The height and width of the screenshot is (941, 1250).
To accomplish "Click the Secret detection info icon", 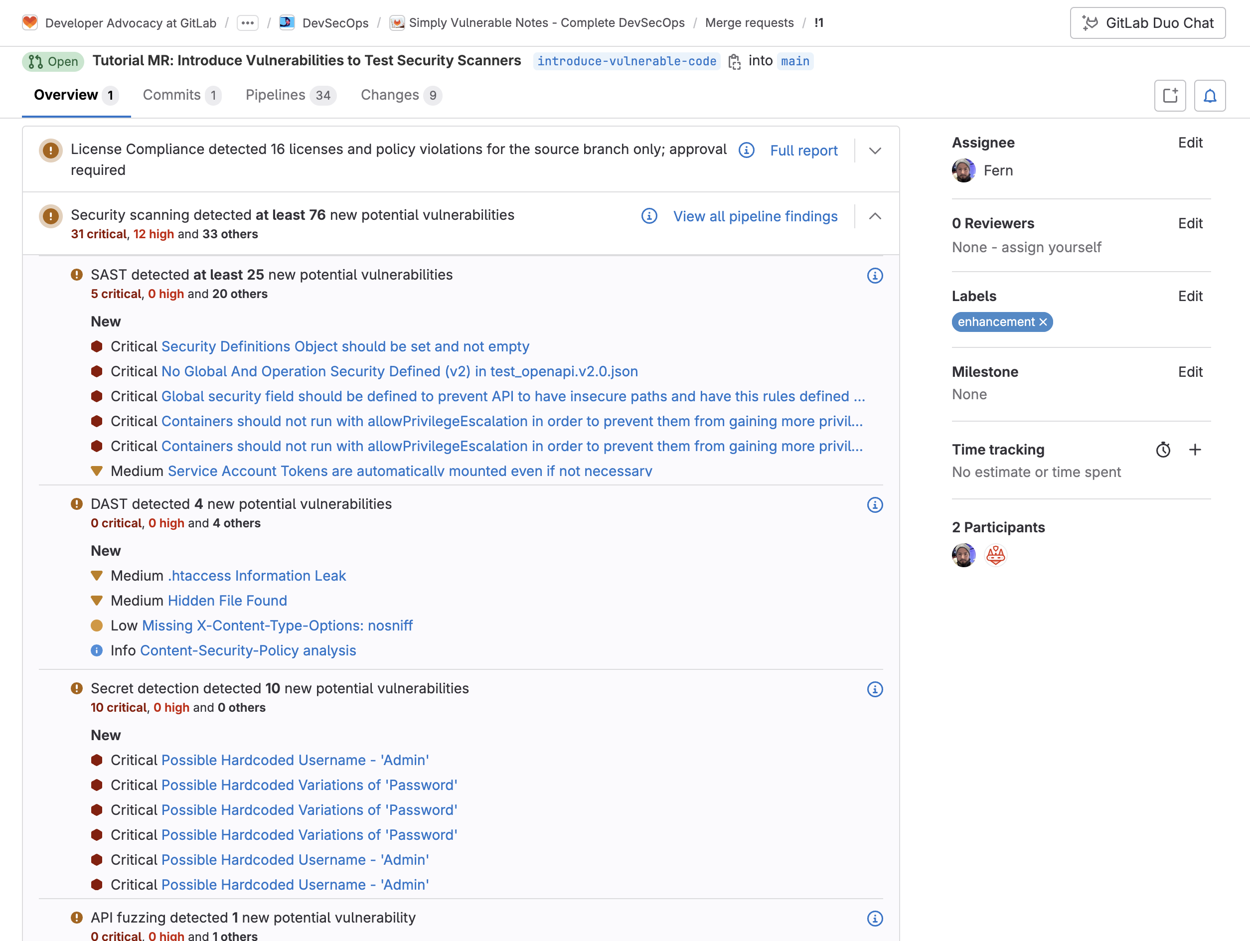I will [x=874, y=689].
